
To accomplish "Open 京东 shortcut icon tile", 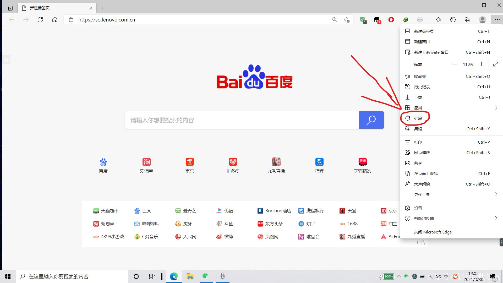I will click(190, 162).
